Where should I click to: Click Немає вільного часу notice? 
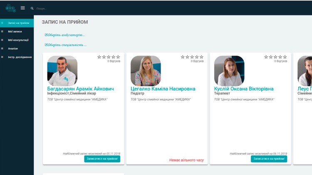click(x=186, y=160)
